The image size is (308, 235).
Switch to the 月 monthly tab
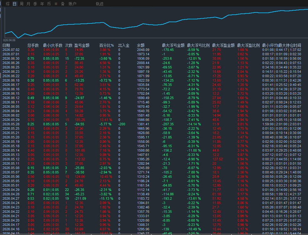click(28, 4)
